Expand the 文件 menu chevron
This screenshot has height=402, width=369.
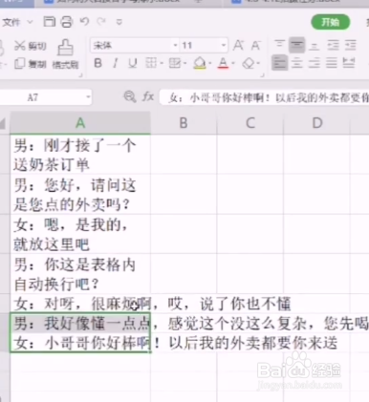point(30,22)
